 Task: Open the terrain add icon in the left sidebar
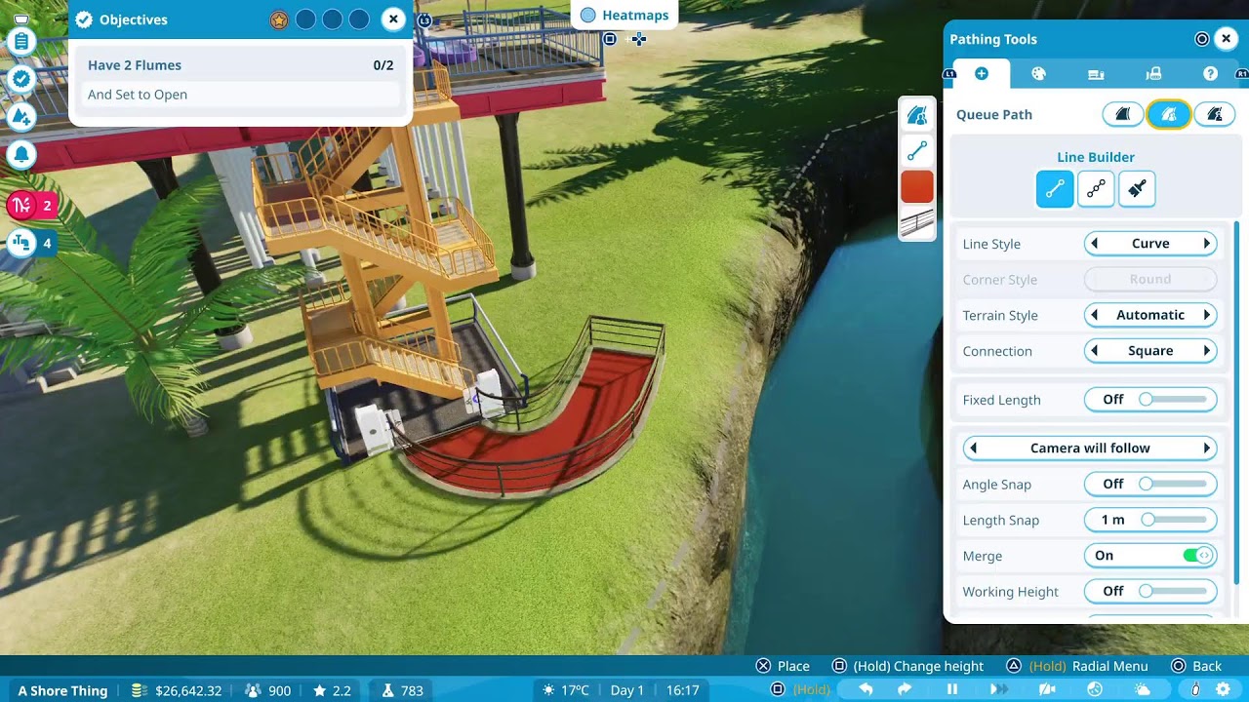(x=21, y=117)
